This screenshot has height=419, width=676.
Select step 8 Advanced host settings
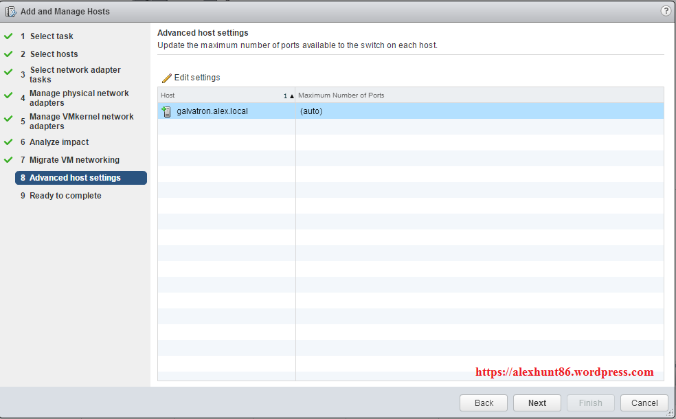[x=81, y=178]
